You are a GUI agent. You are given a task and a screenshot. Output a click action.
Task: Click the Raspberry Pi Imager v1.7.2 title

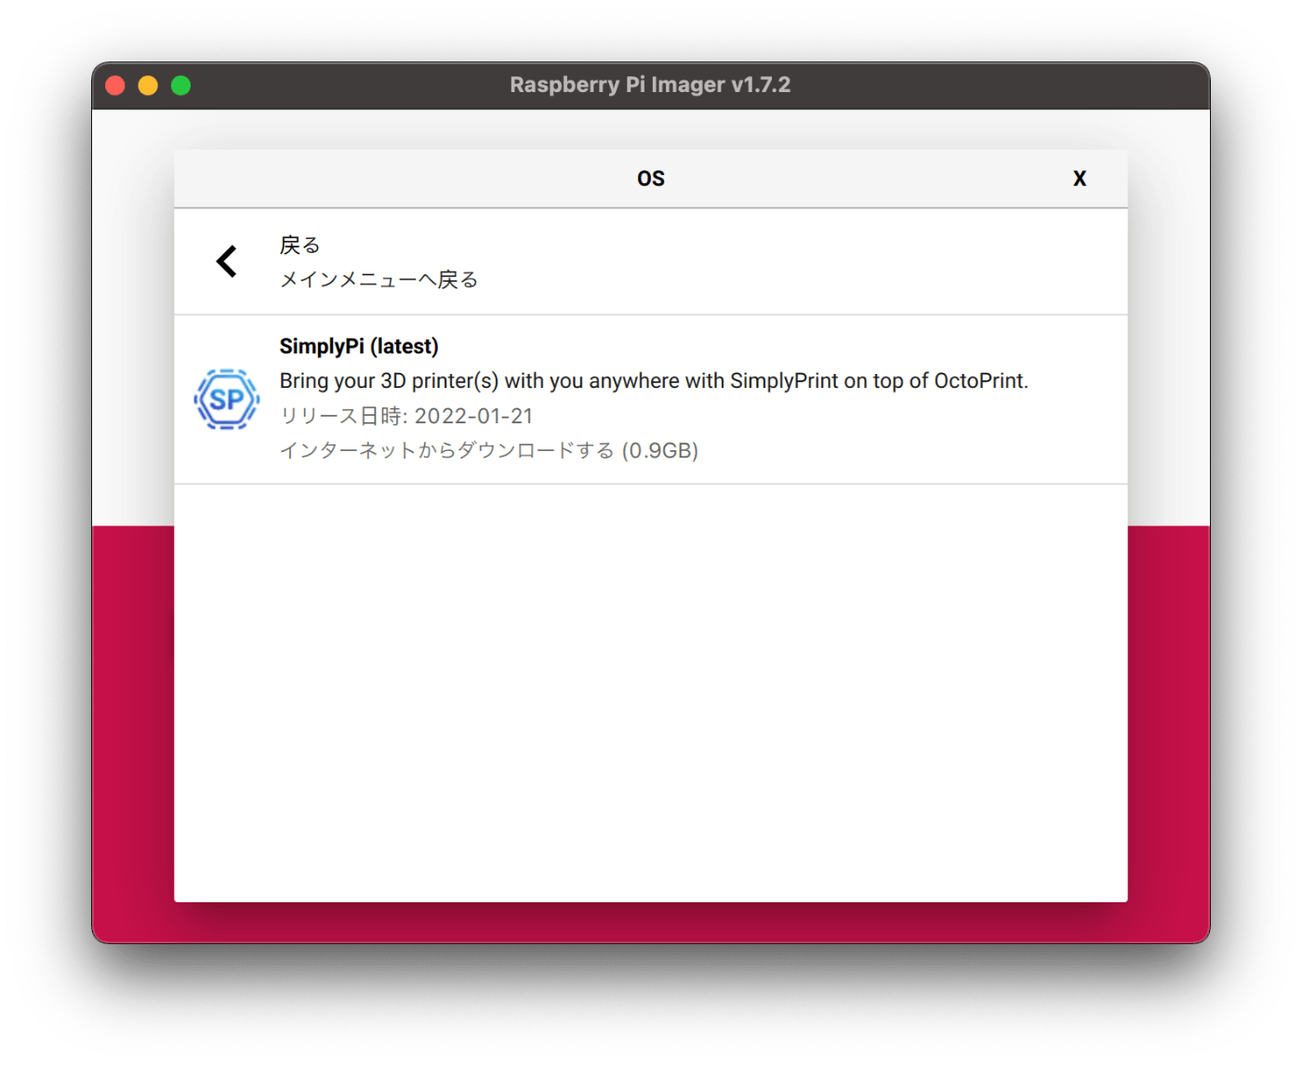pos(650,85)
